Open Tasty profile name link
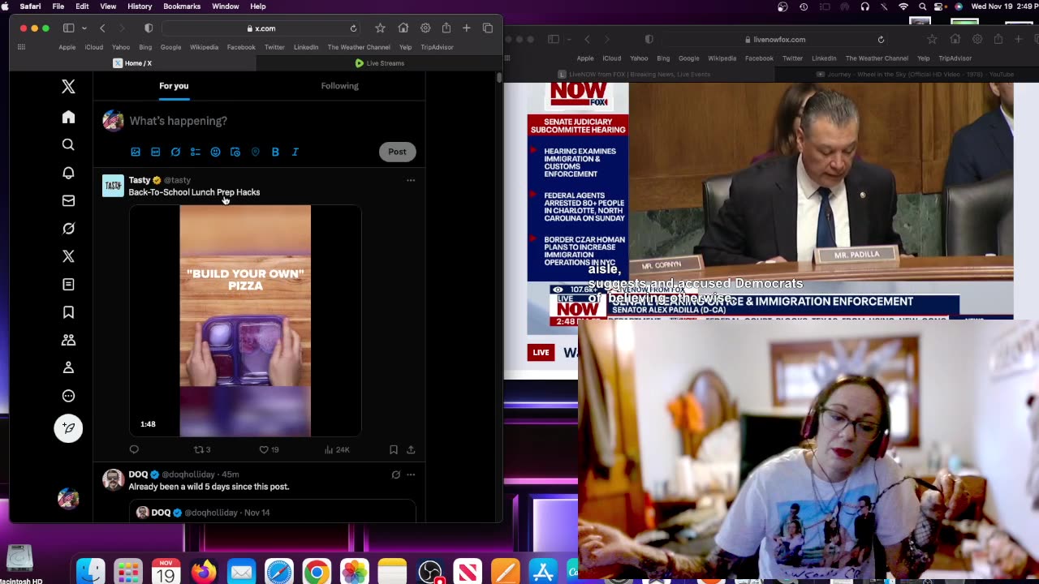Image resolution: width=1039 pixels, height=584 pixels. (140, 180)
